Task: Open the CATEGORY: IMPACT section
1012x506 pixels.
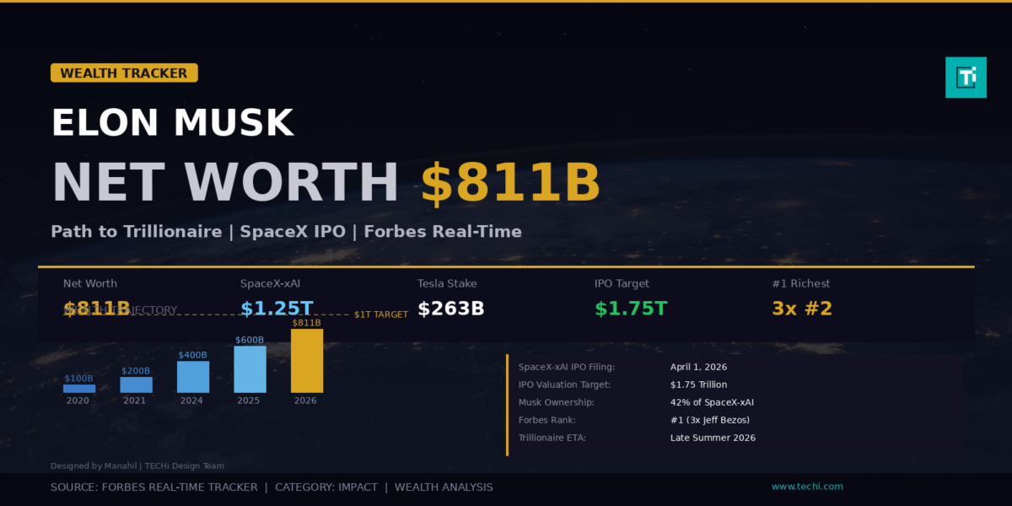Action: coord(326,487)
